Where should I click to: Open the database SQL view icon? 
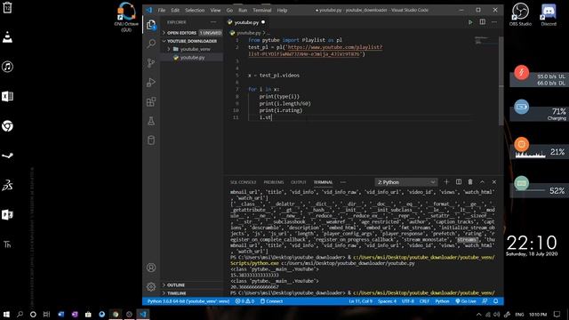[x=151, y=140]
